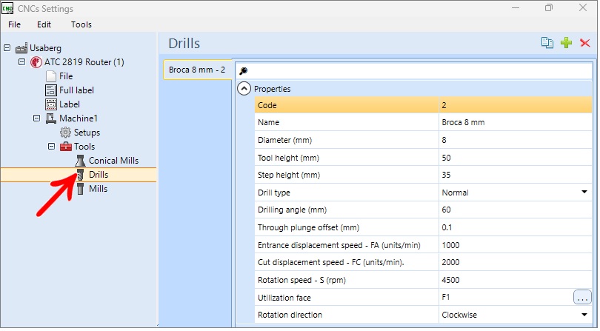600x331 pixels.
Task: Click the Drilling angle (mm) label
Action: click(x=292, y=210)
